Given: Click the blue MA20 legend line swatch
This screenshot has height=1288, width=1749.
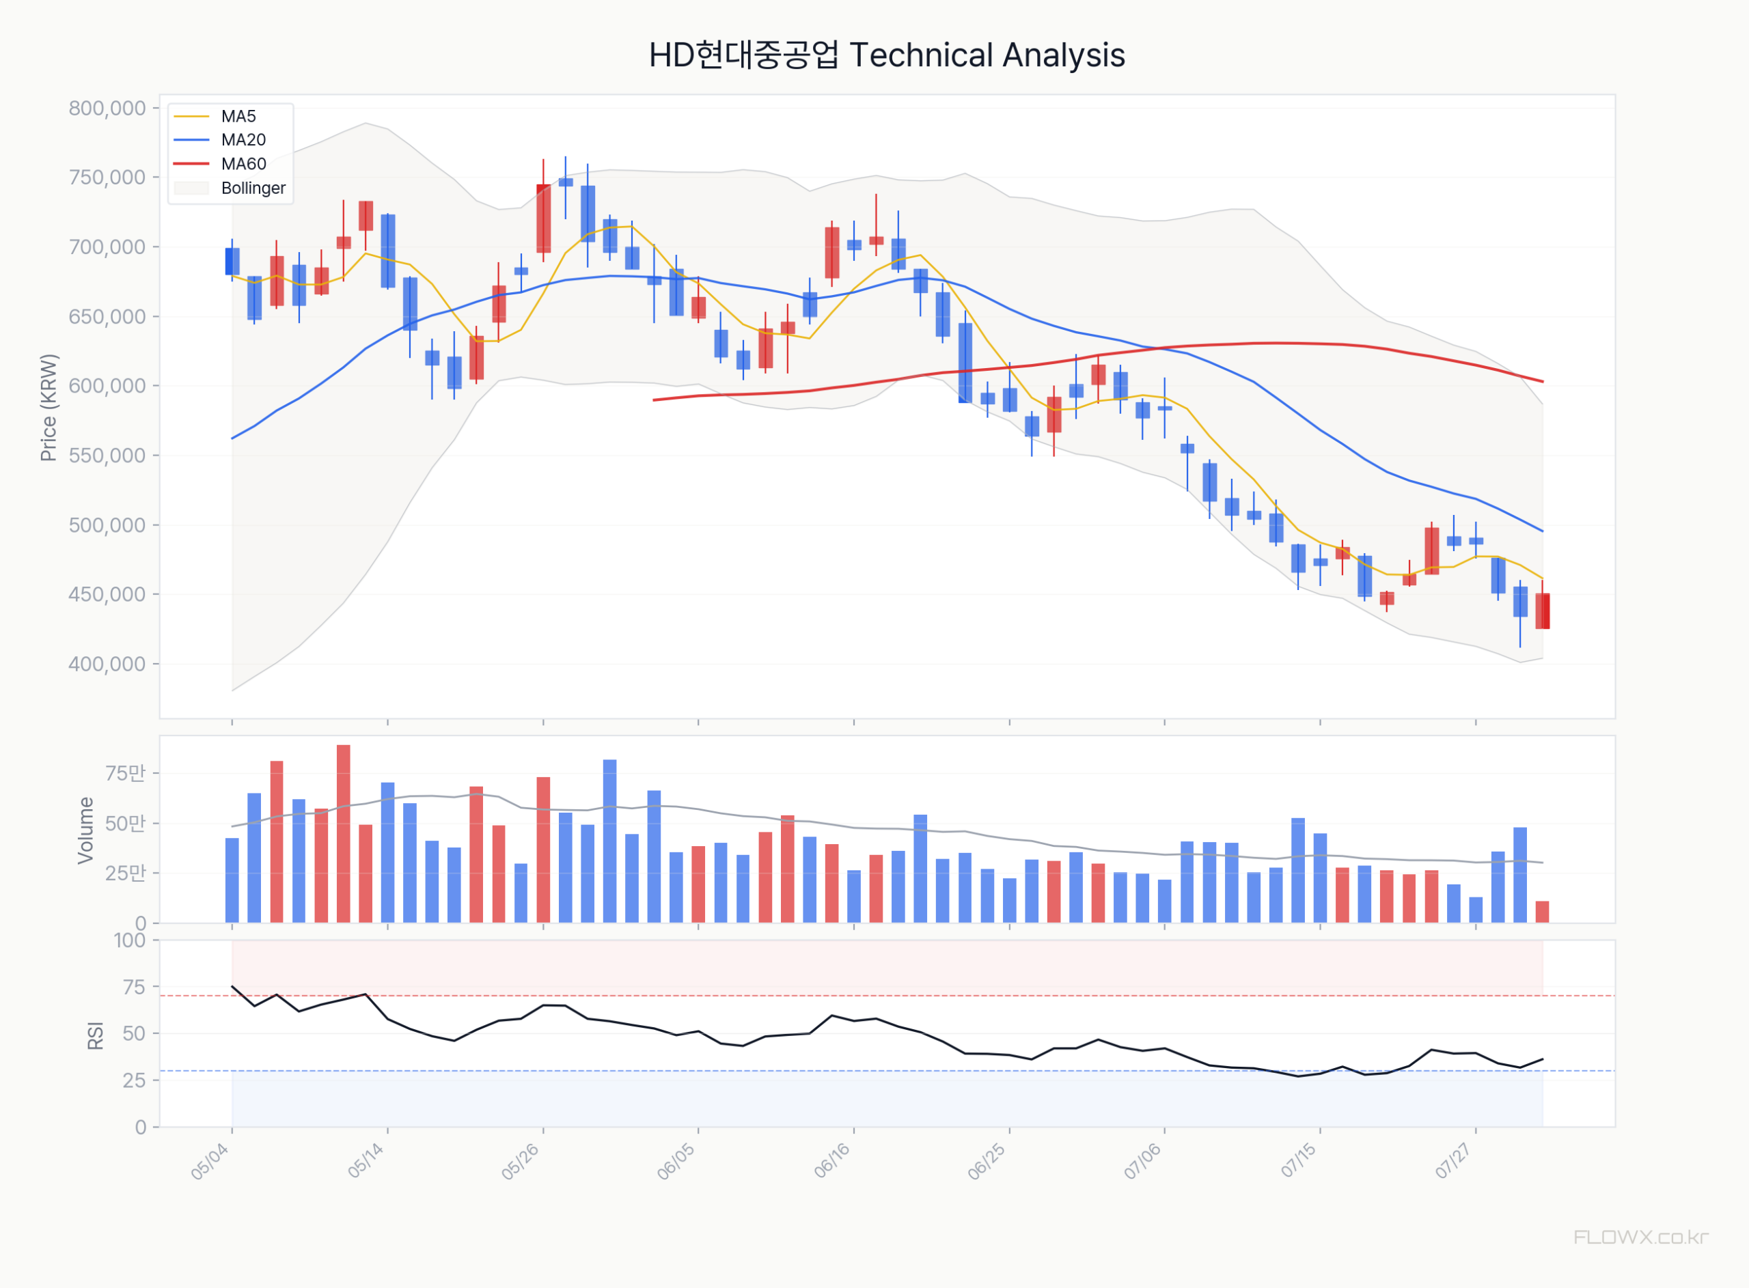Looking at the screenshot, I should [192, 139].
